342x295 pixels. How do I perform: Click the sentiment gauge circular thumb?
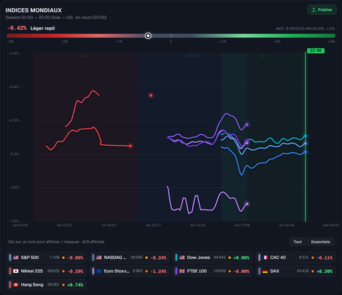(148, 36)
